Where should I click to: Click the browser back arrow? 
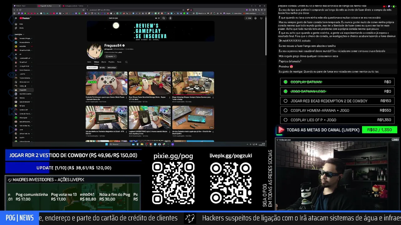14,10
